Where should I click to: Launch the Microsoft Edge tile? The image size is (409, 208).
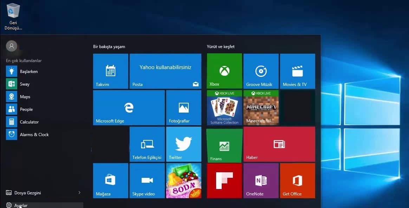[129, 108]
